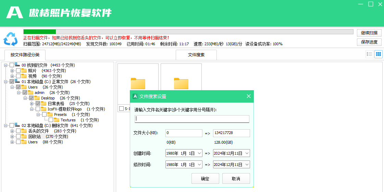Image resolution: width=384 pixels, height=192 pixels.
Task: Click folder icon of Users (88 个文件)
Action: click(x=24, y=142)
